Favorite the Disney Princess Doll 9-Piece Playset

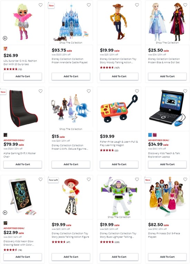click(185, 179)
